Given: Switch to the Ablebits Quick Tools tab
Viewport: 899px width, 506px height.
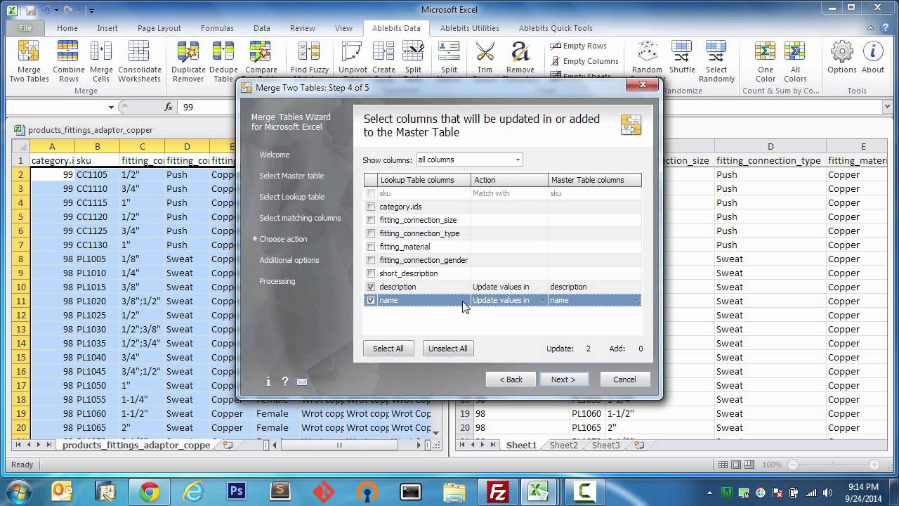Looking at the screenshot, I should pos(556,28).
